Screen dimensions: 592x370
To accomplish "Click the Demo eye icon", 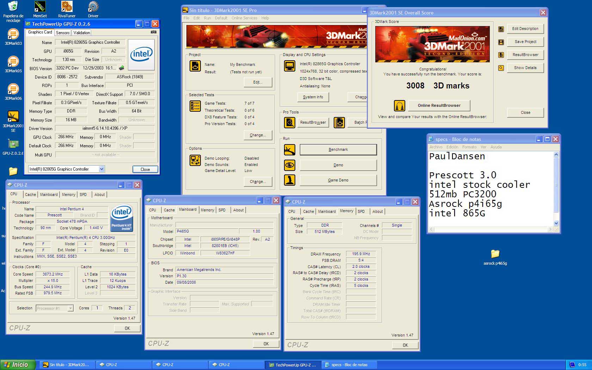I will click(x=290, y=165).
